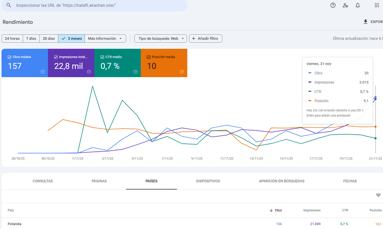Switch to the Consultas tab

[x=43, y=181]
